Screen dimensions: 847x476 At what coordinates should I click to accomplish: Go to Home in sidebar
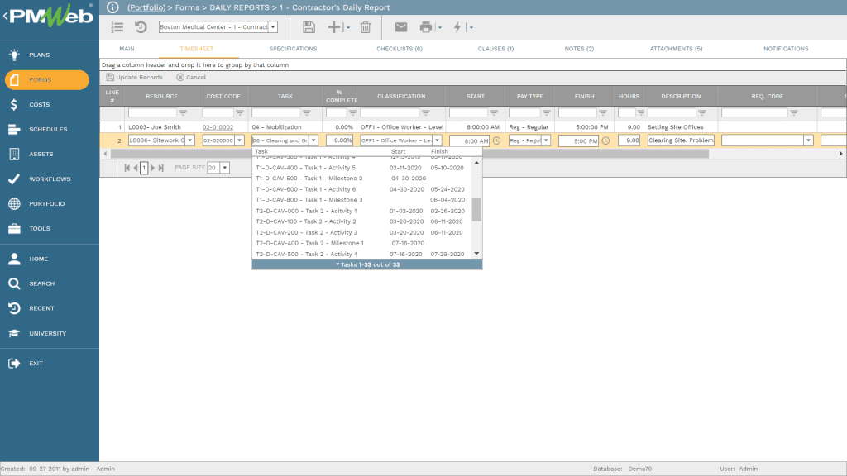coord(38,259)
